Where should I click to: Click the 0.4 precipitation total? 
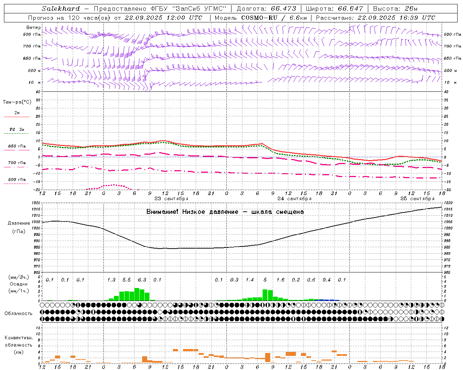click(327, 280)
